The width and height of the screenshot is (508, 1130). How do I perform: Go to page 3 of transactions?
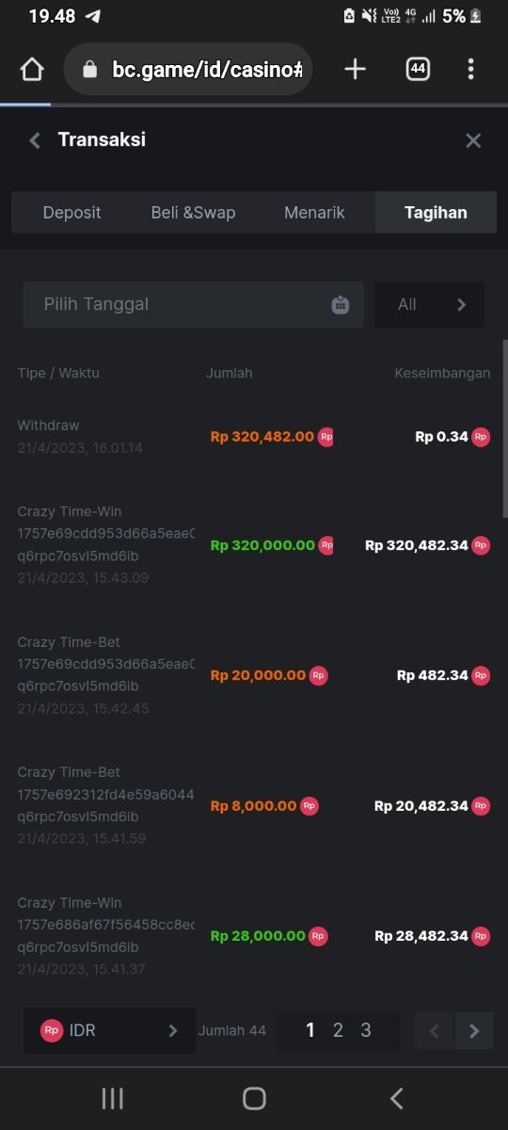tap(366, 1030)
